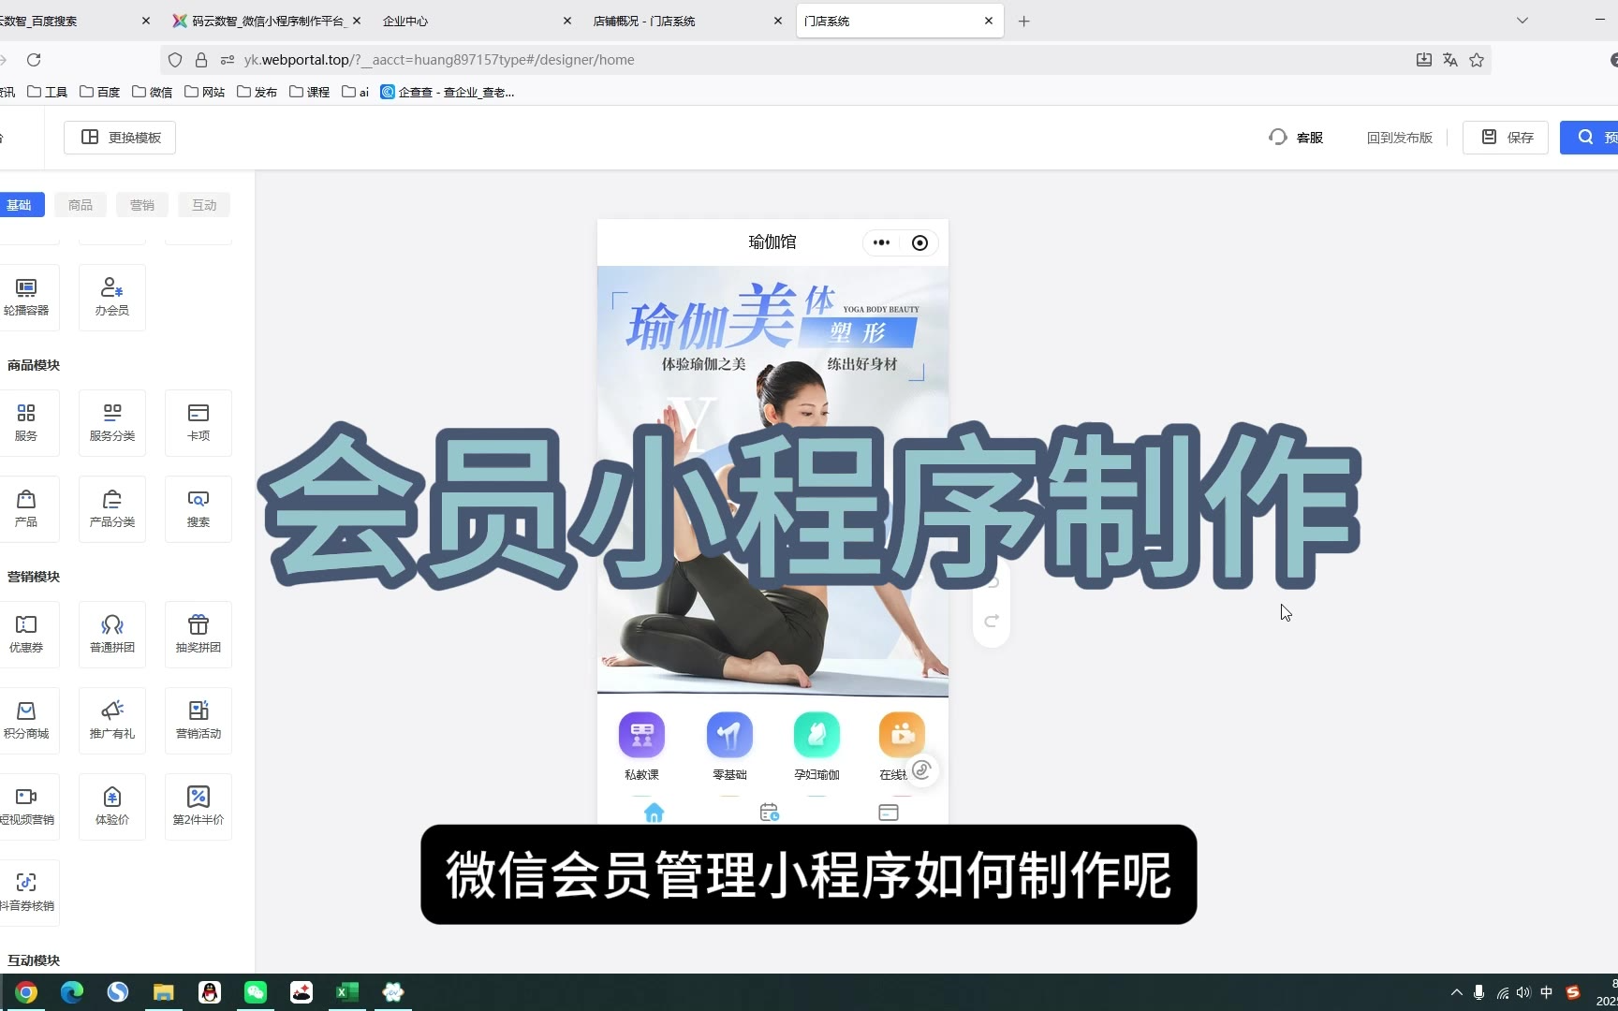
Task: Select the 体验价 trial price module
Action: tap(112, 806)
